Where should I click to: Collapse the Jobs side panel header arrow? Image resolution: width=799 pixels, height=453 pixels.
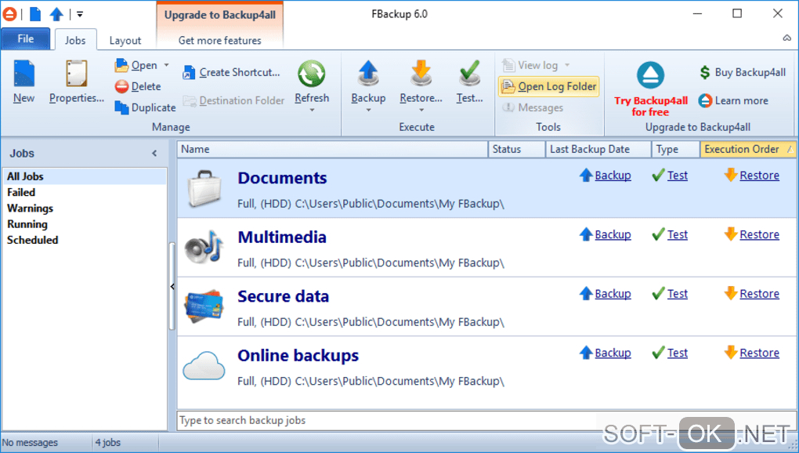click(x=154, y=154)
